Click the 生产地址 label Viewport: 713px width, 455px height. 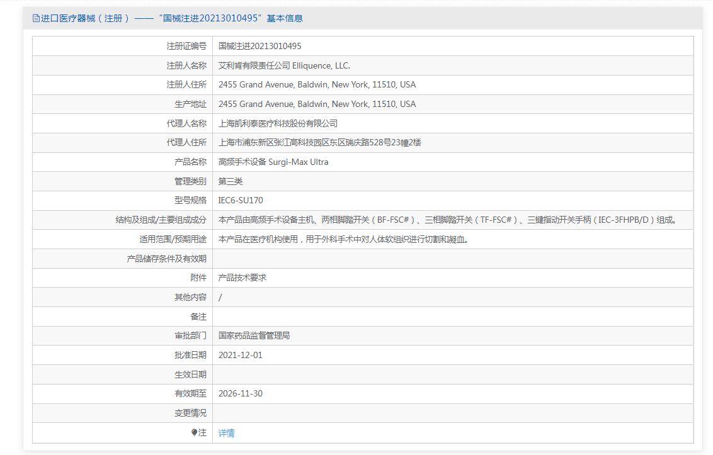coord(190,104)
